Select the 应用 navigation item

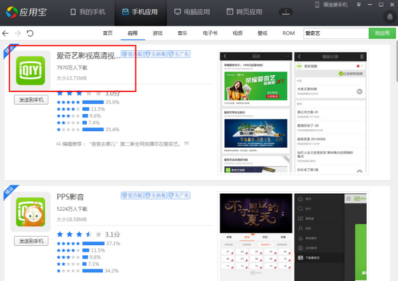133,33
